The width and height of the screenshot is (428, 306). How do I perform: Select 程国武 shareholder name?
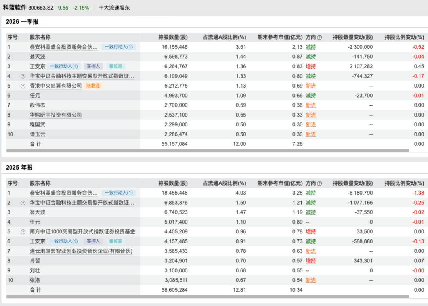pos(37,124)
